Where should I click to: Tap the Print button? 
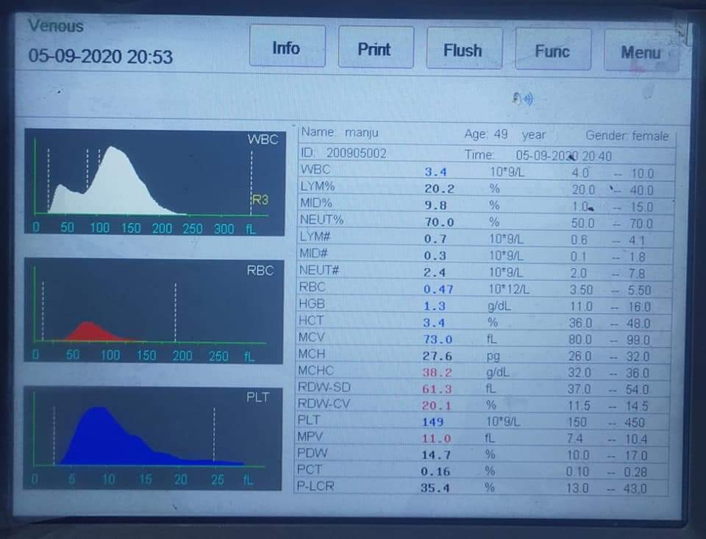click(x=376, y=47)
